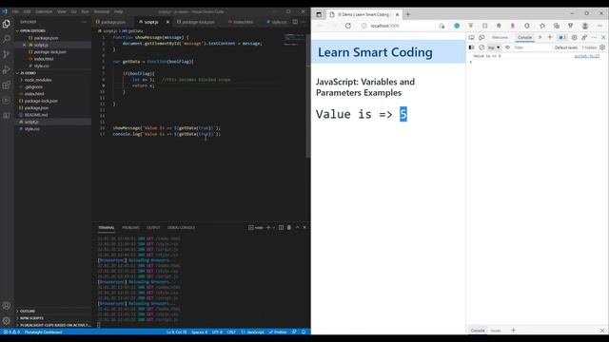Maximize the terminal panel with up chevron
The width and height of the screenshot is (609, 342).
(x=298, y=228)
